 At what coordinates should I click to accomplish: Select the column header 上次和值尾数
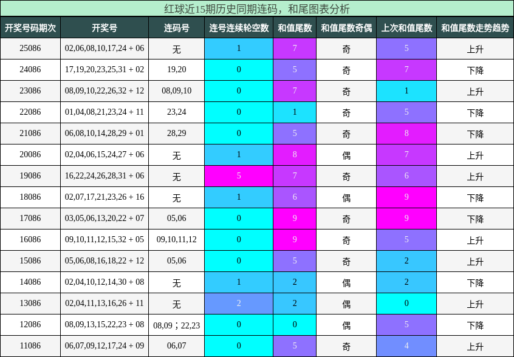406,28
